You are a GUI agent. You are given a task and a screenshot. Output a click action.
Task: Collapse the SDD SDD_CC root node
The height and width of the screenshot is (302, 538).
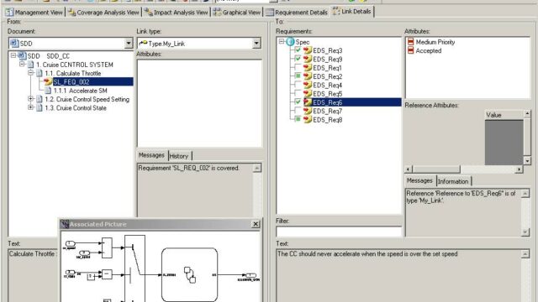point(13,55)
